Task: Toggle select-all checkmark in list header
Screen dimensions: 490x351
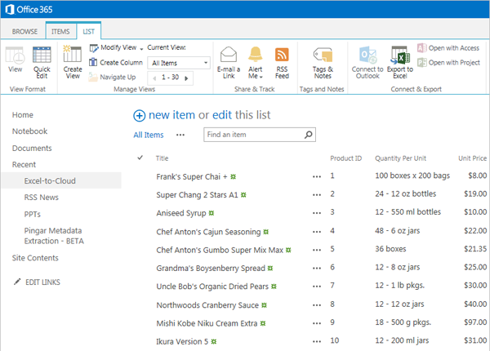Action: [x=140, y=158]
